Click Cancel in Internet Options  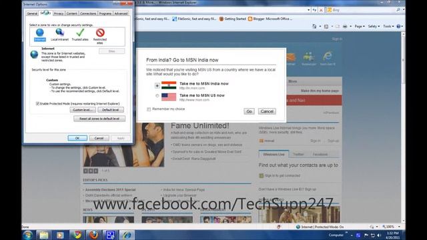click(99, 138)
